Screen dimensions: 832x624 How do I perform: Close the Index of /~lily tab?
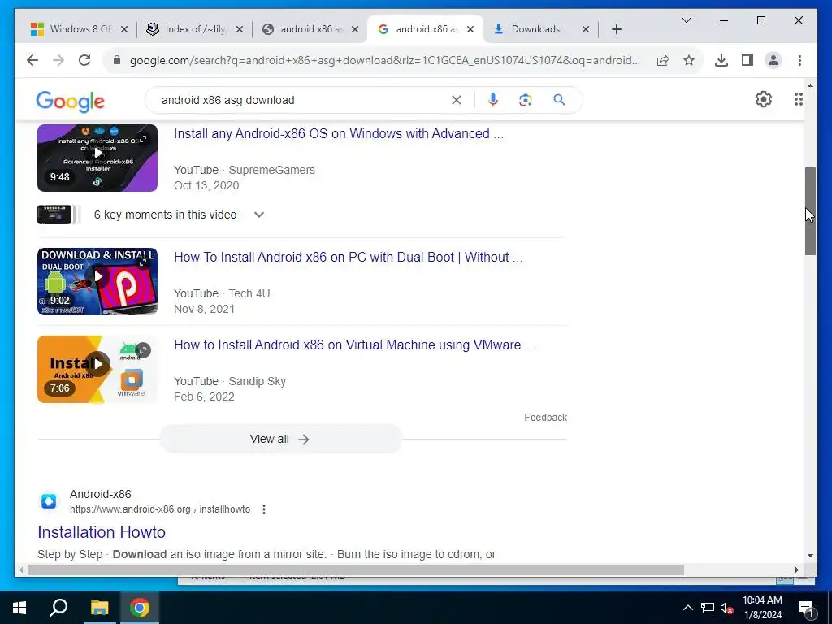240,29
